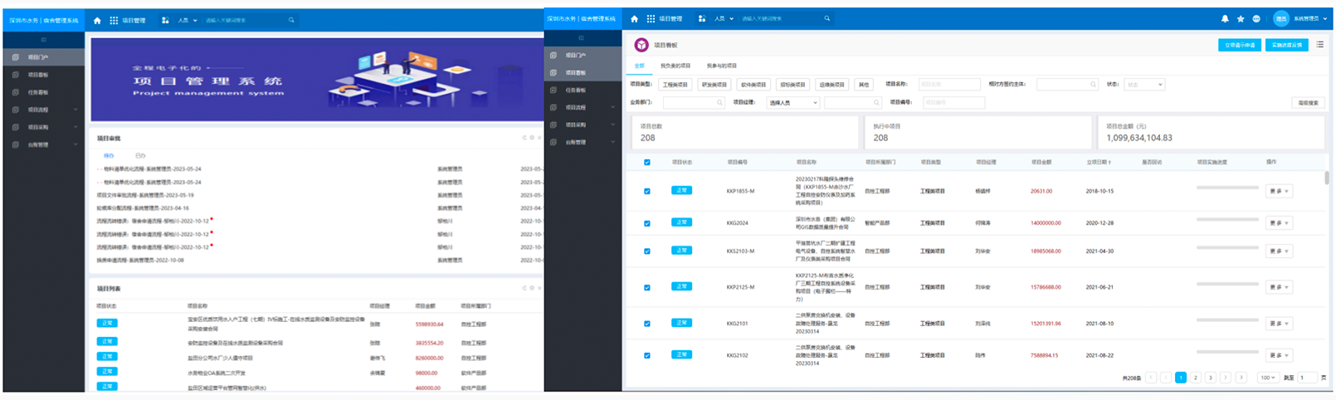This screenshot has width=1336, height=400.
Task: Toggle the 工程类项目 project type filter
Action: click(x=675, y=85)
